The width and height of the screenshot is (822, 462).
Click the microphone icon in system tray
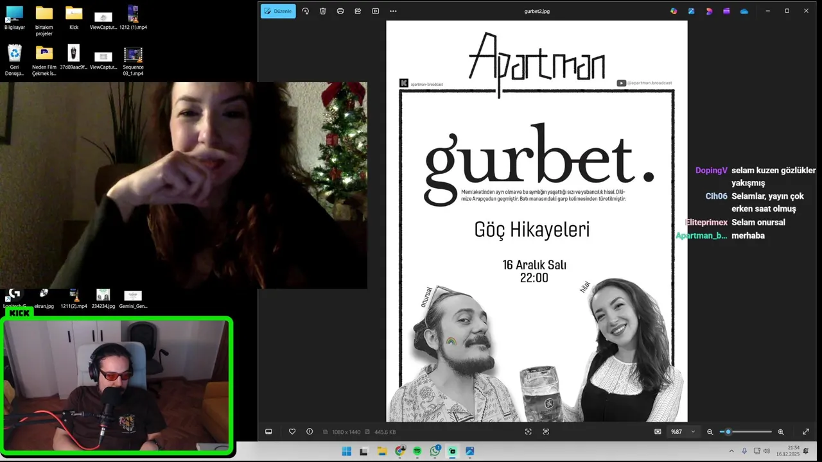click(x=744, y=451)
